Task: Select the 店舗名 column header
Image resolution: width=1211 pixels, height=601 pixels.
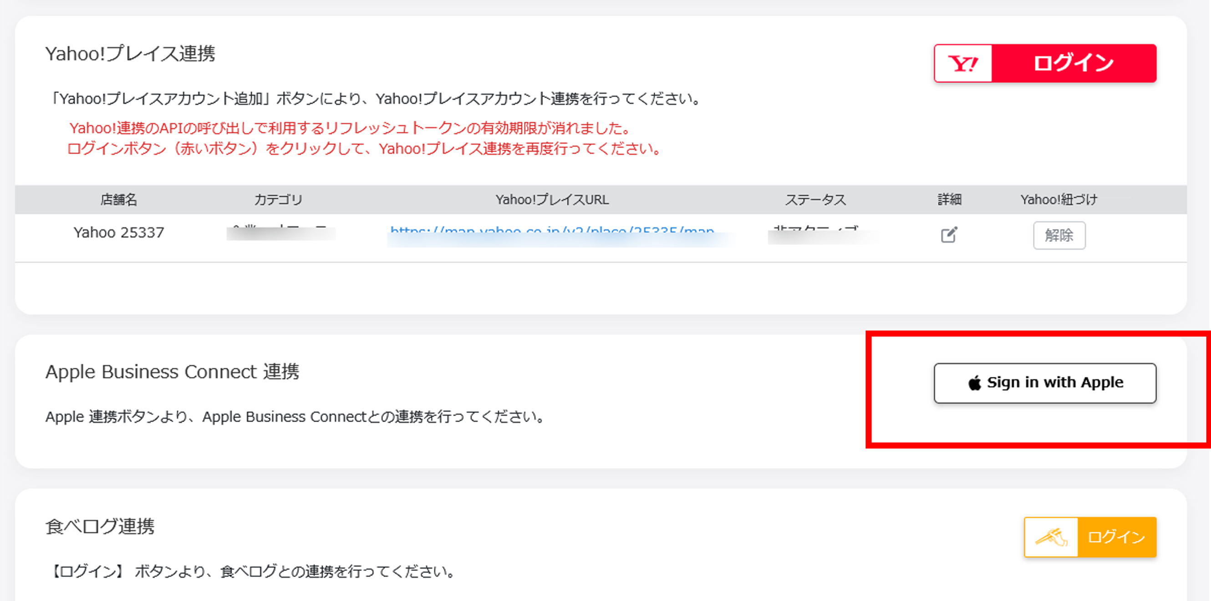Action: (x=118, y=200)
